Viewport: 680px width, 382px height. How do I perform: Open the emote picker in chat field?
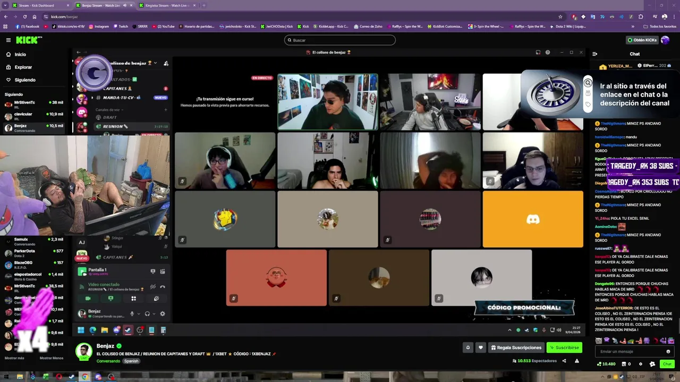coord(668,351)
